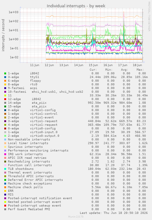Select the yellow swatch for rtc0
Image resolution: width=152 pixels, height=220 pixels.
point(5,84)
